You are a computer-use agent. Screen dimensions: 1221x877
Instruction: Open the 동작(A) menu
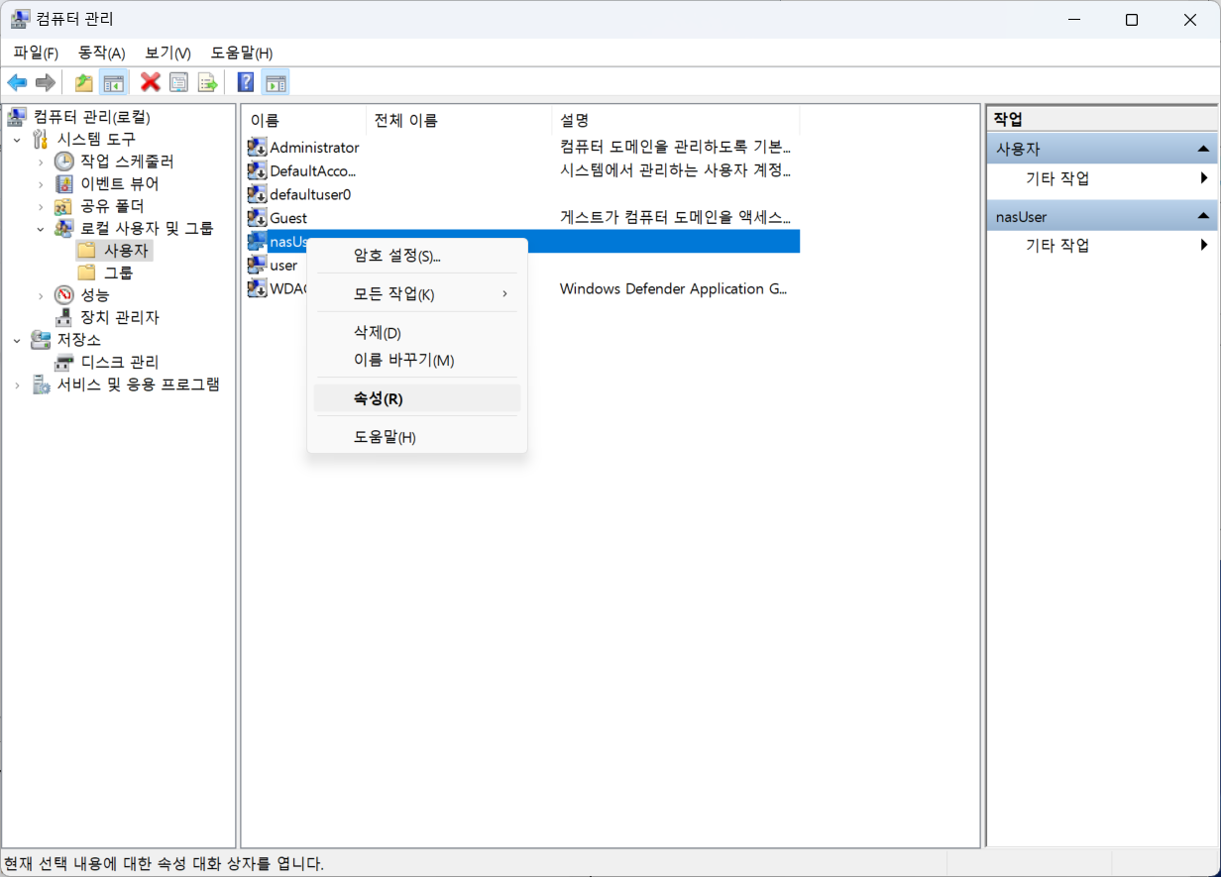coord(101,53)
